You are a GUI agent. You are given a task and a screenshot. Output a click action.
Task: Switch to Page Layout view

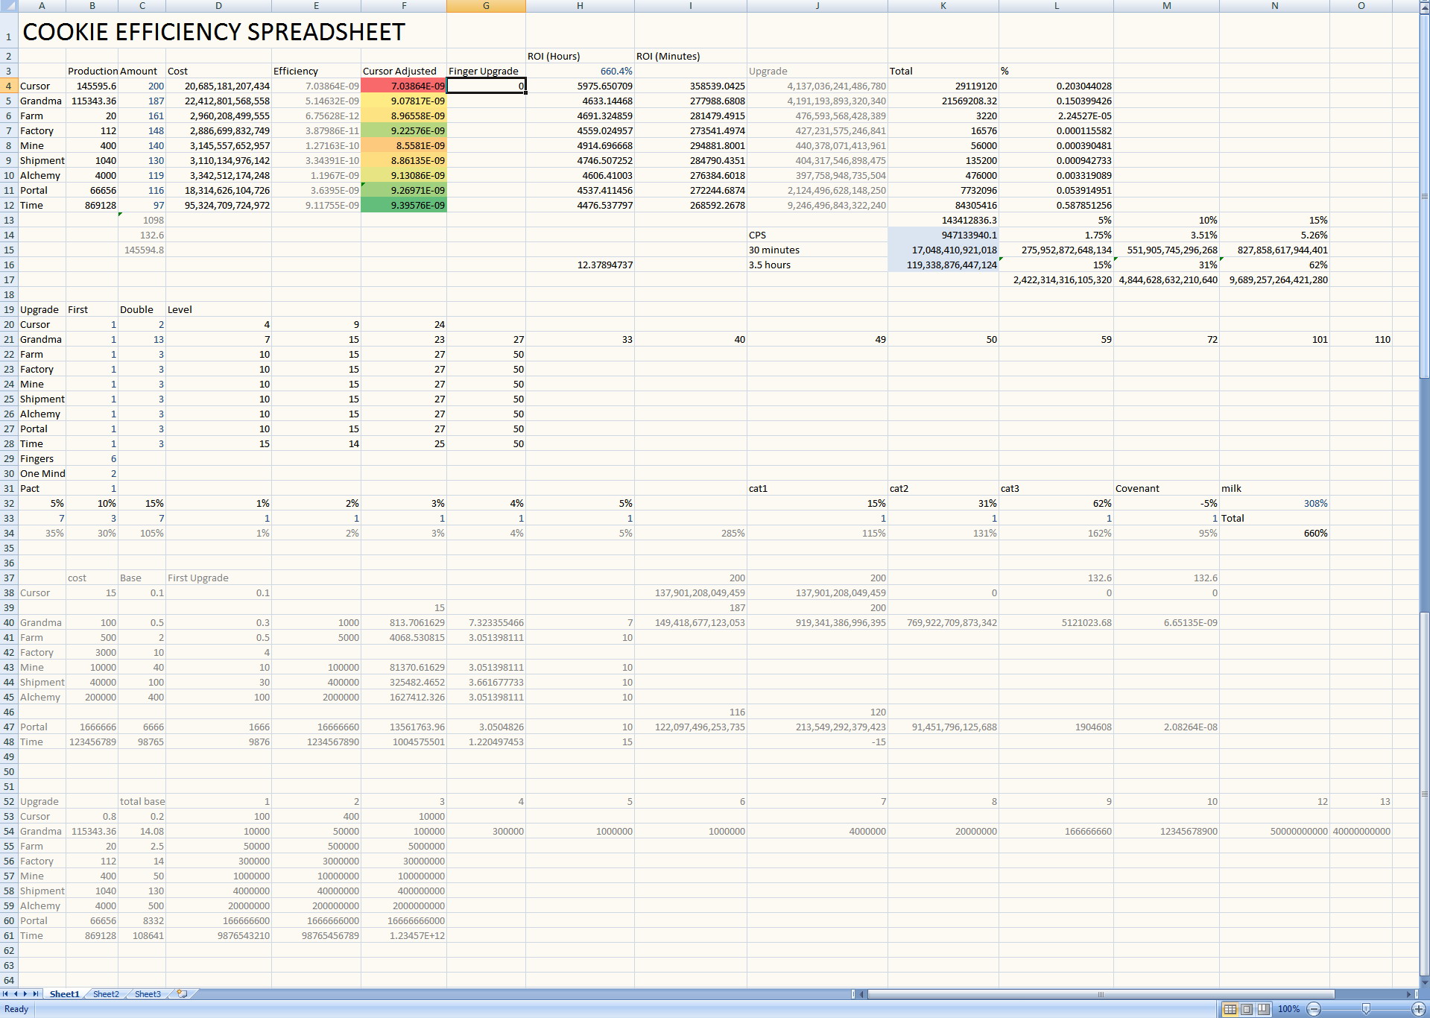click(x=1247, y=1009)
